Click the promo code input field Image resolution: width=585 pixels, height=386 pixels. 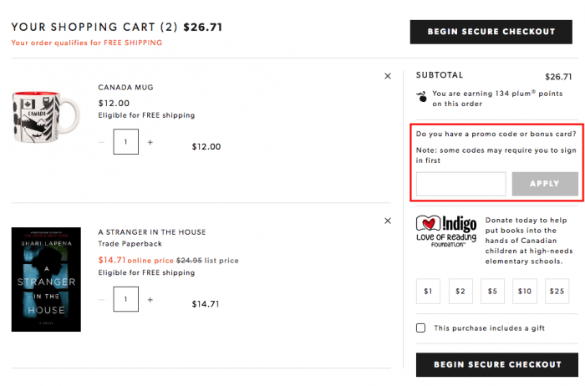(460, 184)
